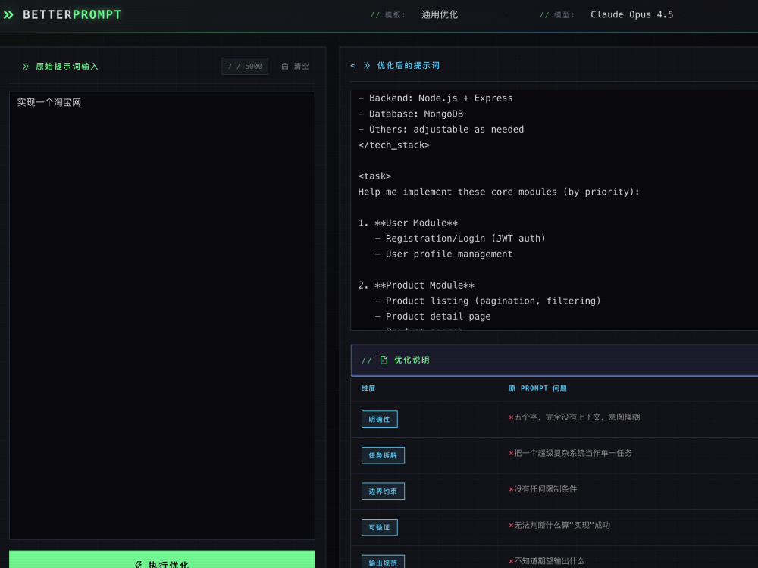Click the 优化后的提示词 heading
Viewport: 758px width, 568px height.
point(409,66)
